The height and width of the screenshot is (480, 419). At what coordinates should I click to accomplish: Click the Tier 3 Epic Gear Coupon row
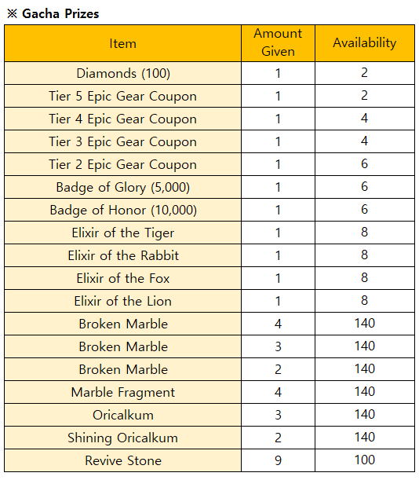click(x=209, y=141)
